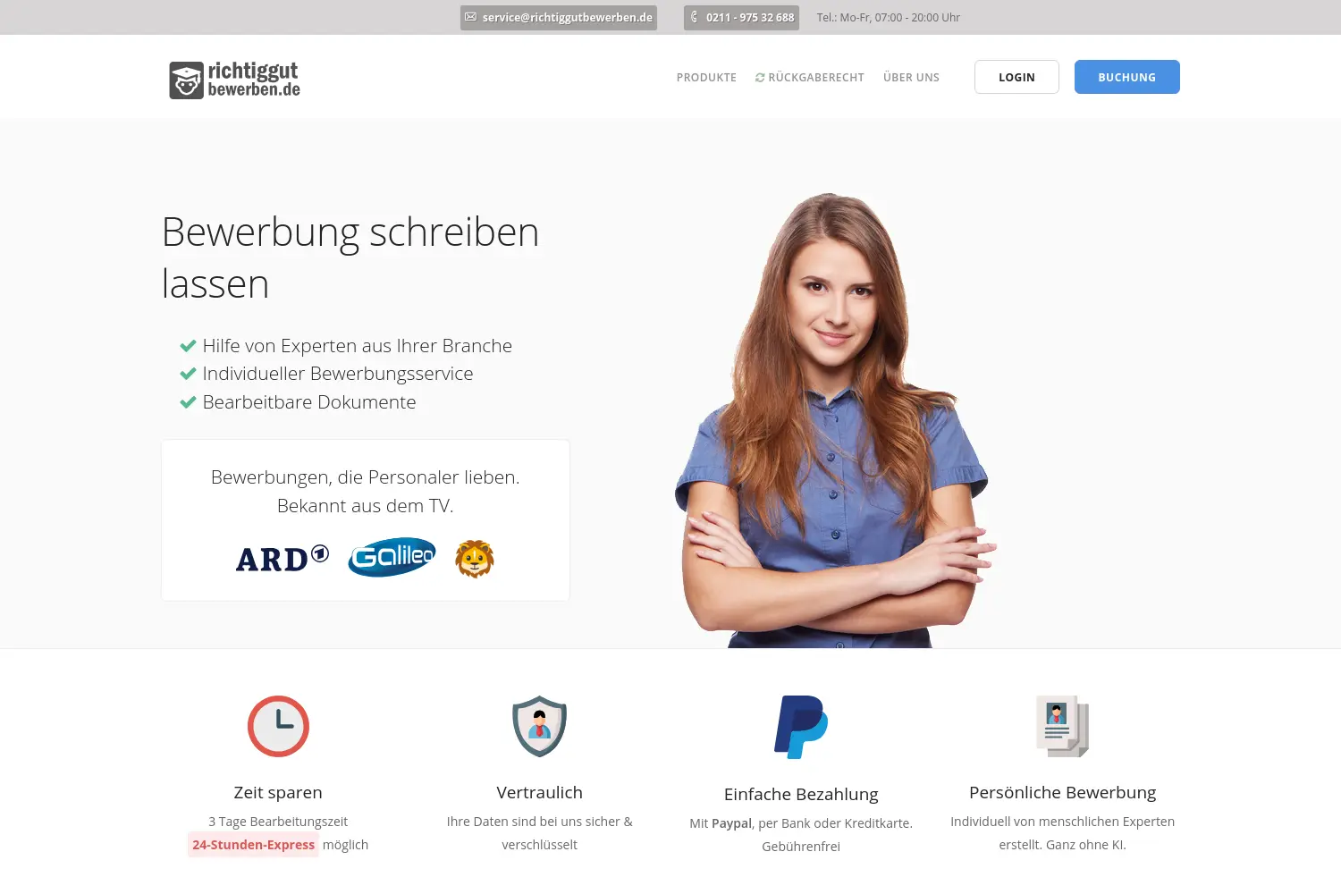The height and width of the screenshot is (894, 1341).
Task: Click the service@richtiggutbewerben.de email link
Action: click(559, 18)
